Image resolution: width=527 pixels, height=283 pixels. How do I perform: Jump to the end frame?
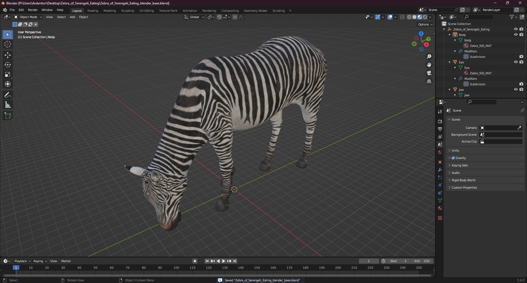[x=235, y=261]
